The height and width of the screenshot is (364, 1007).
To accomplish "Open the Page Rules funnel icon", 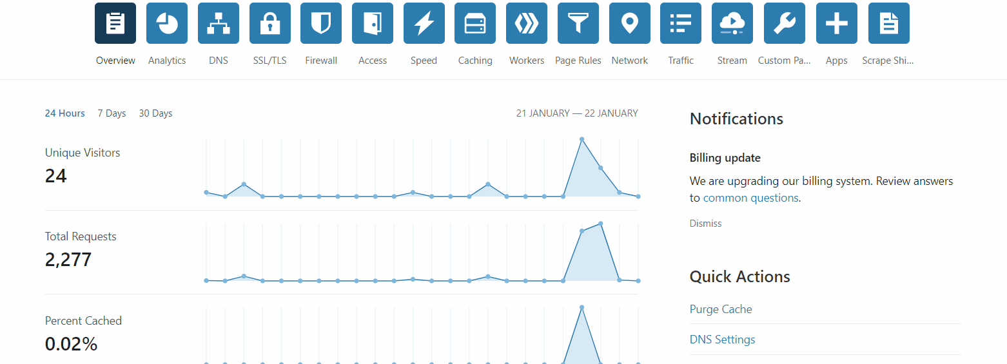I will 578,23.
